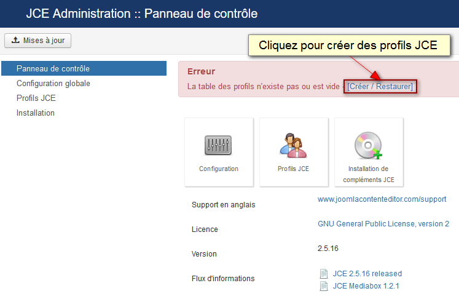The image size is (459, 299).
Task: Open the Configuration tile label
Action: tap(219, 169)
